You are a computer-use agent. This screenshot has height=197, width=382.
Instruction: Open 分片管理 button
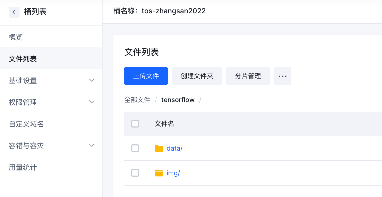(x=248, y=76)
